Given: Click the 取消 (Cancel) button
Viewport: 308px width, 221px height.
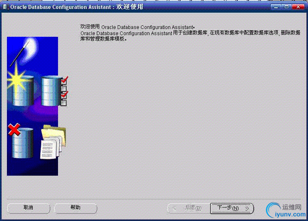Looking at the screenshot, I should (x=29, y=208).
